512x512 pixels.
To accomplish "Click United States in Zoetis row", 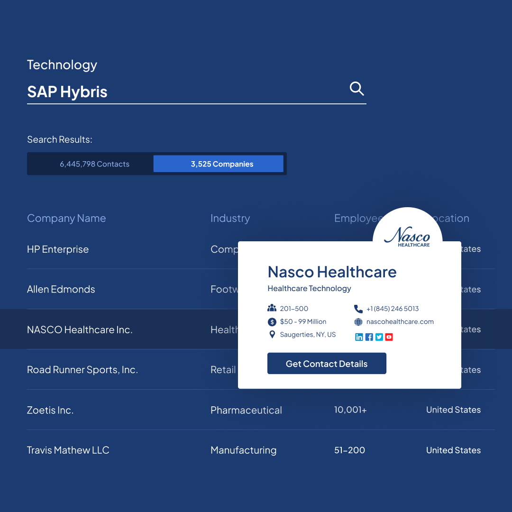I will 453,410.
